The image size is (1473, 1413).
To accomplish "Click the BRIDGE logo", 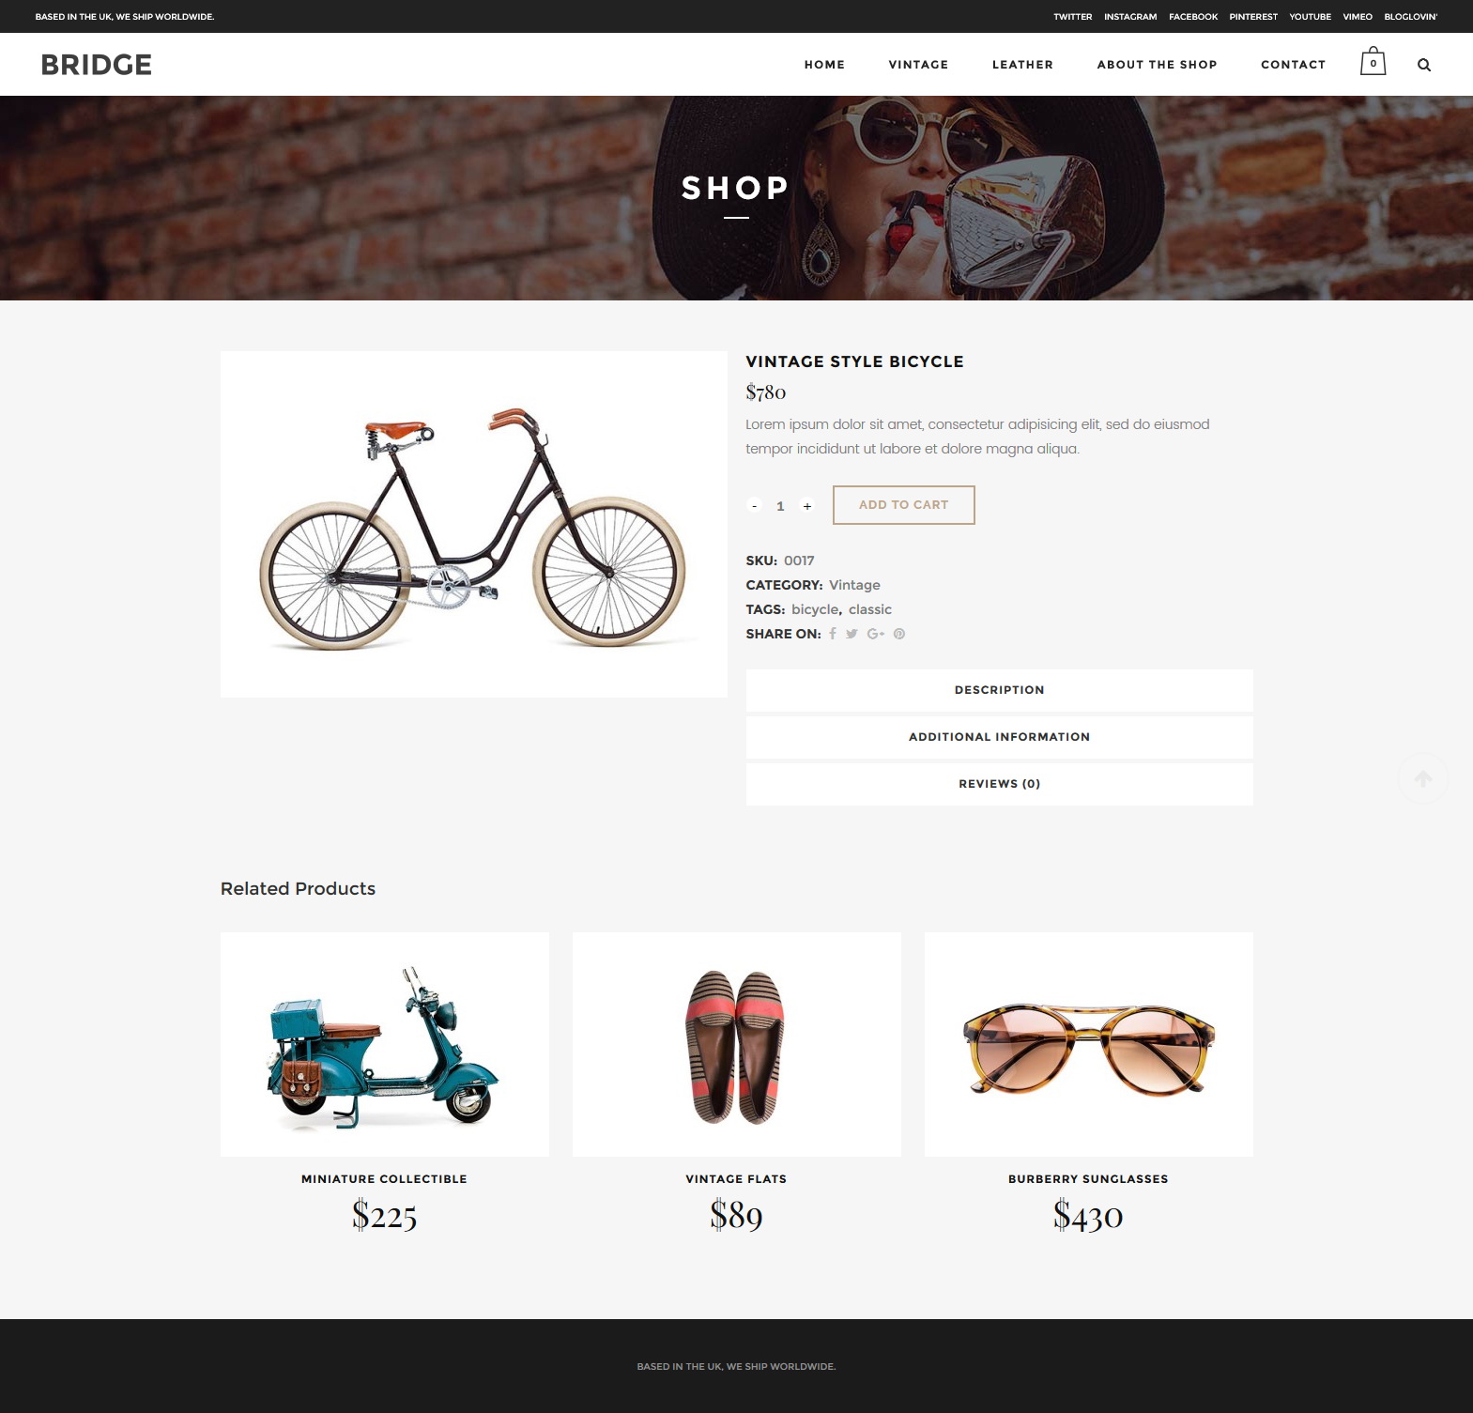I will [x=97, y=65].
